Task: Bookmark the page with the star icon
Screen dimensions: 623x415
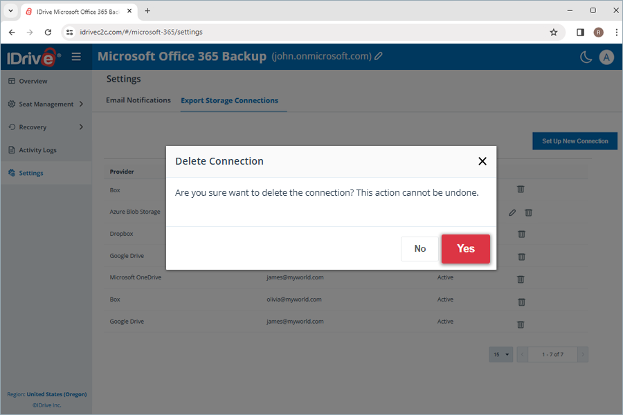Action: (x=554, y=32)
